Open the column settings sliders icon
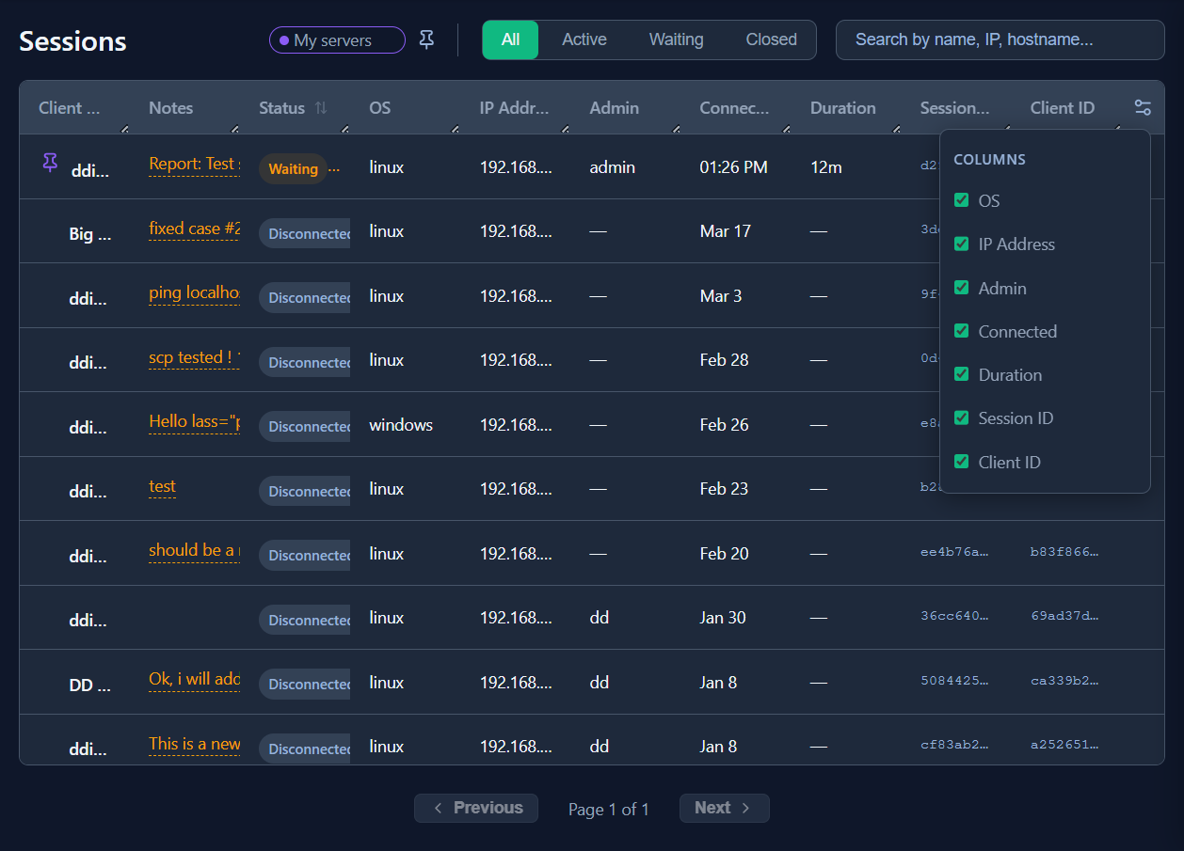Screen dimensions: 1184x851 [x=1143, y=108]
